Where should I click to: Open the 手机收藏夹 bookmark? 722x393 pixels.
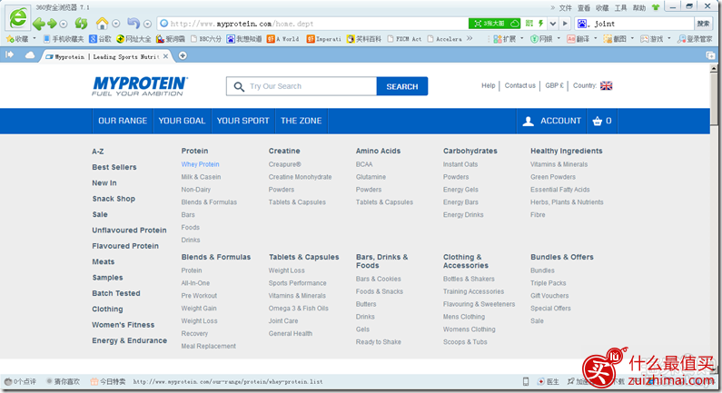[x=64, y=39]
